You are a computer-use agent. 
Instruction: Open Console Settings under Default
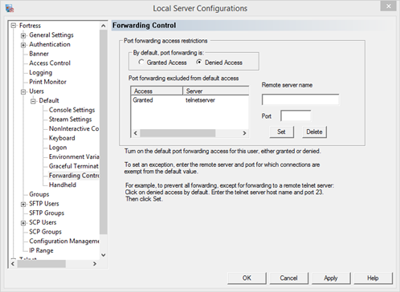coord(71,110)
